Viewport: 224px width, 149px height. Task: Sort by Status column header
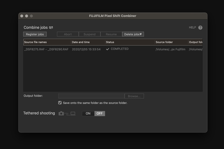pyautogui.click(x=130, y=42)
